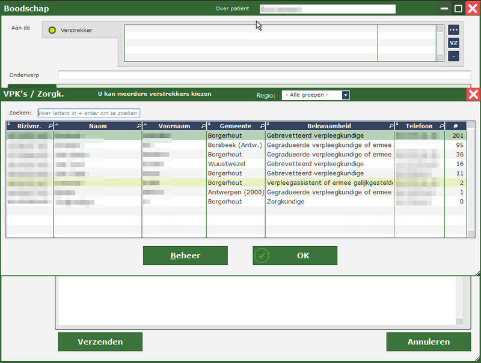Confirm selection with the OK button

[x=295, y=255]
